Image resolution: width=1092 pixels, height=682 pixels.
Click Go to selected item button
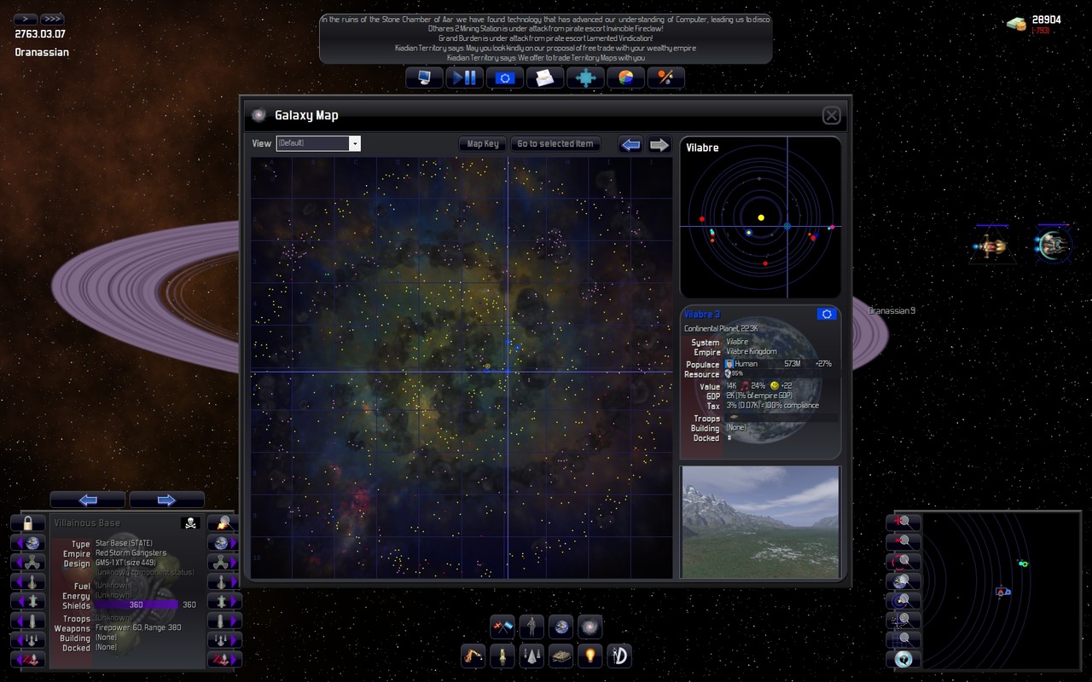click(555, 144)
